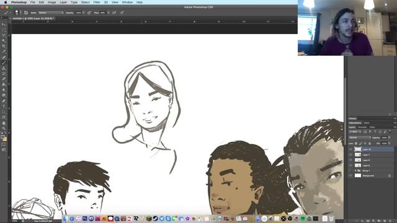Toggle pressure for opacity button
Screen dimensions: 397x223
(x=89, y=12)
